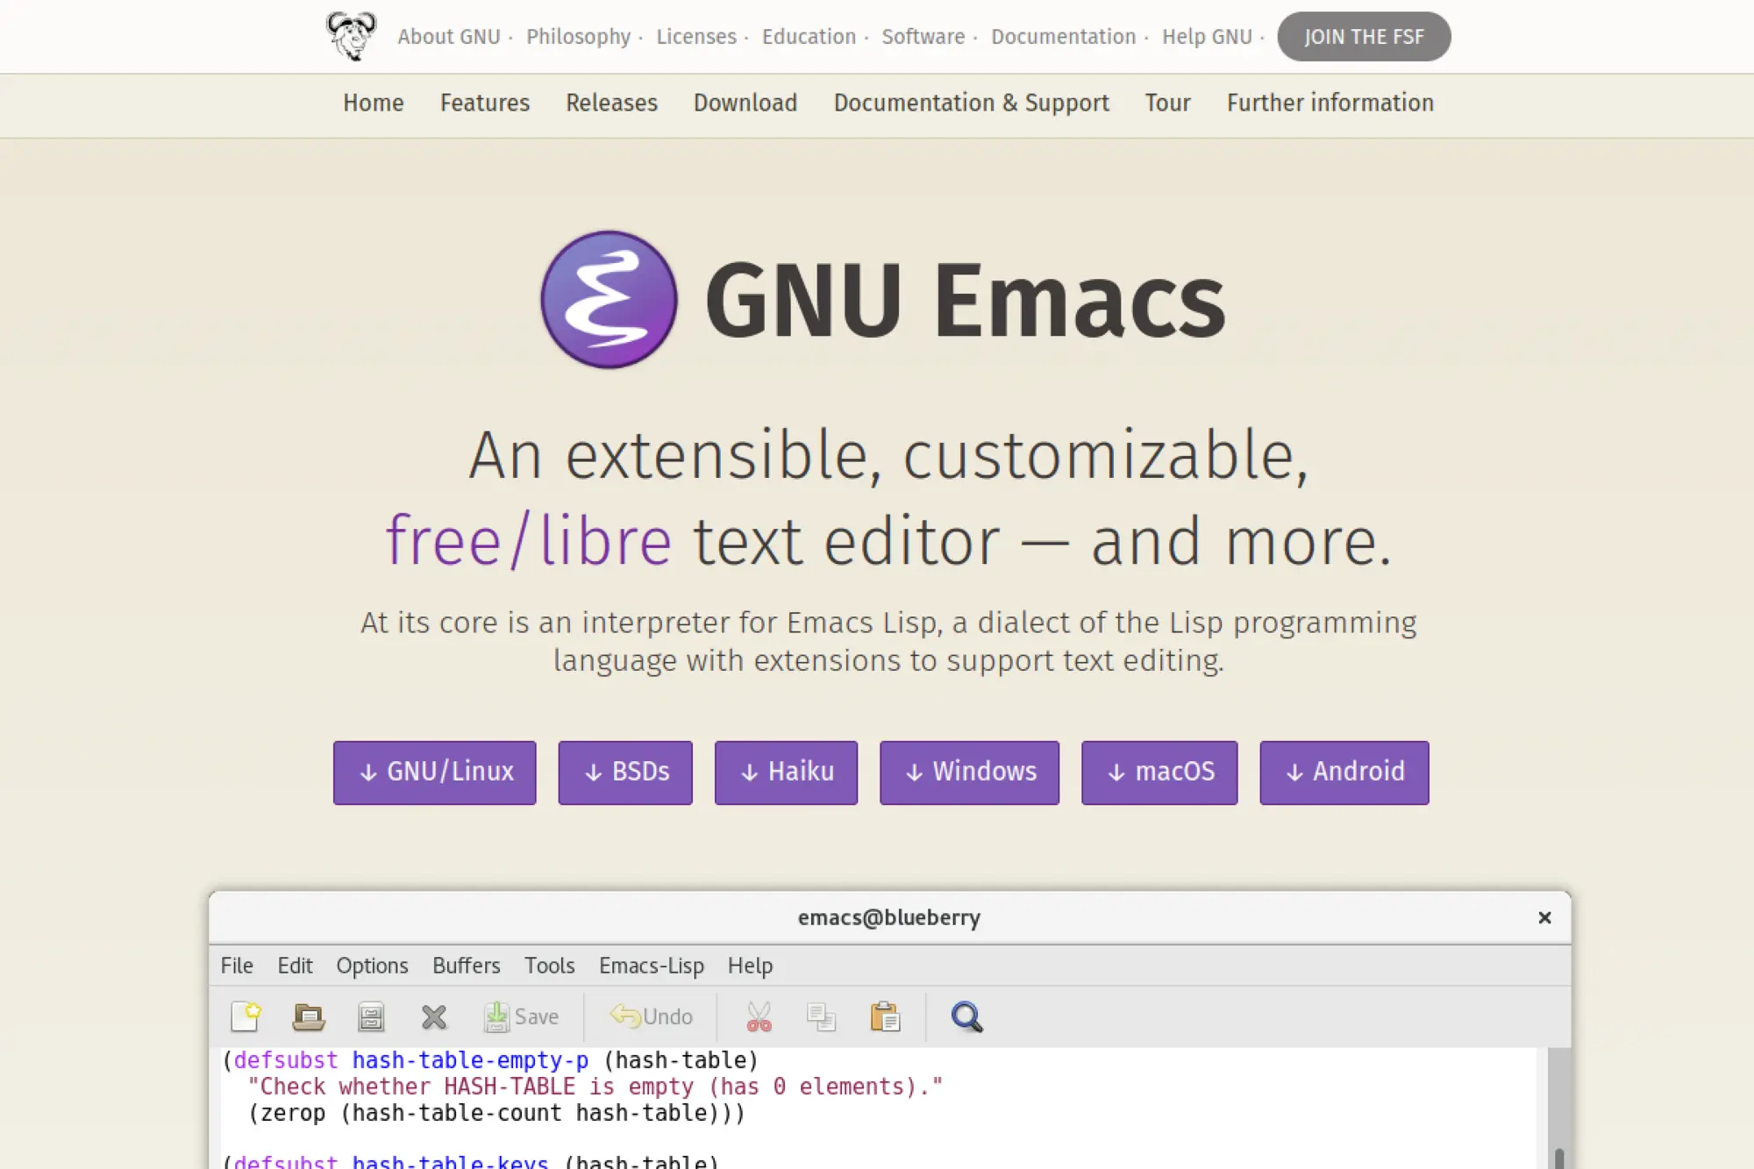Create a new file using the toolbar icon
This screenshot has width=1754, height=1169.
pos(246,1016)
